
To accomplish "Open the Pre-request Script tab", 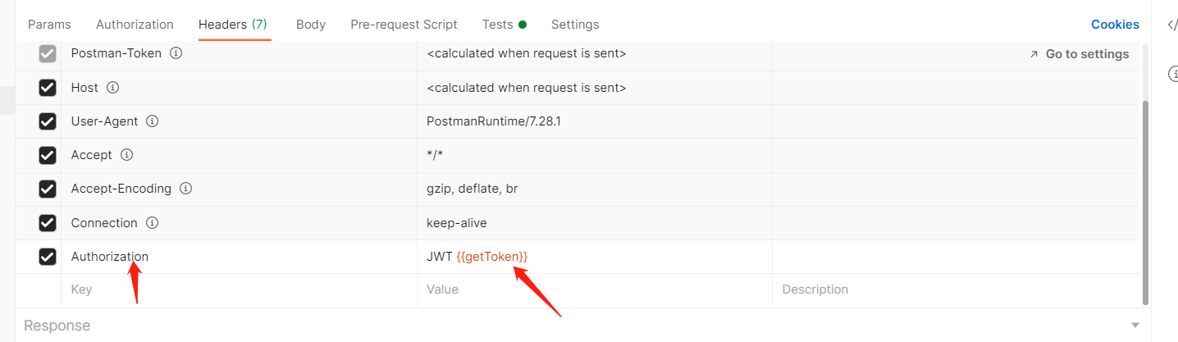I will 404,25.
